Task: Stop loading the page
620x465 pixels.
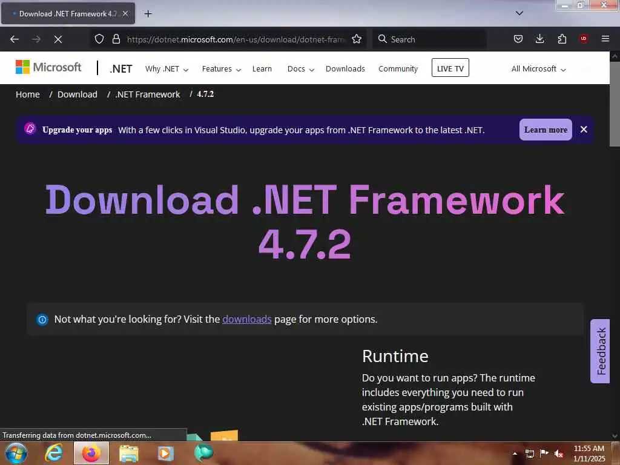Action: click(x=58, y=39)
